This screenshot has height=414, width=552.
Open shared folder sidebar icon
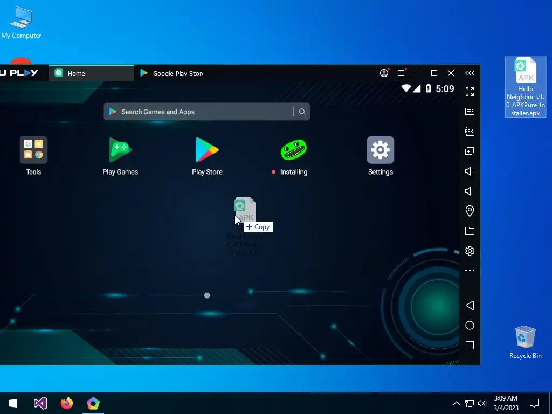click(x=470, y=231)
